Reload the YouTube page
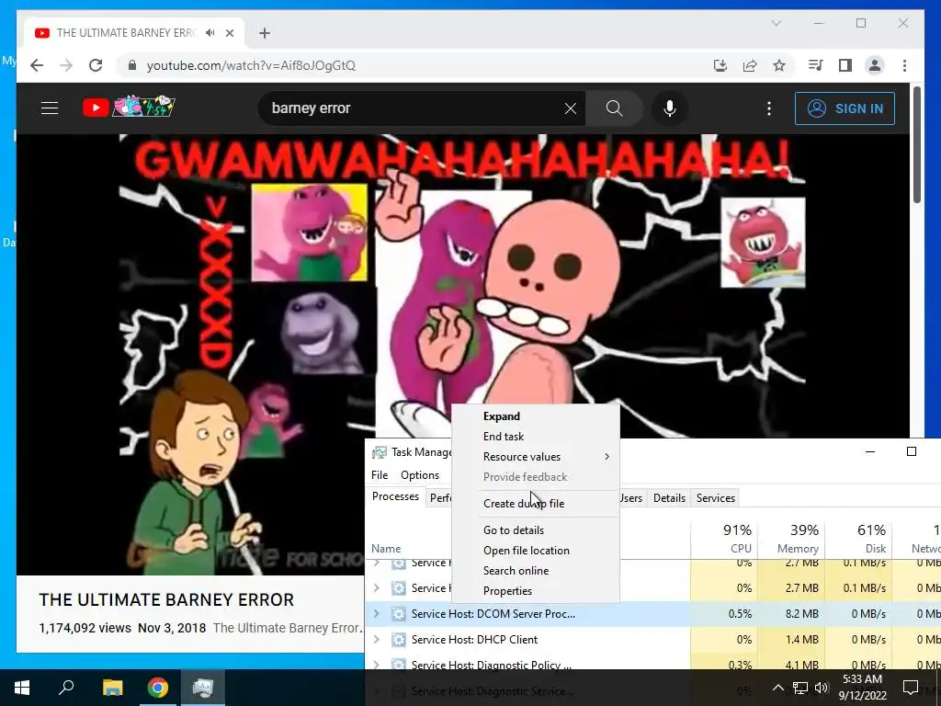The image size is (941, 706). 96,65
